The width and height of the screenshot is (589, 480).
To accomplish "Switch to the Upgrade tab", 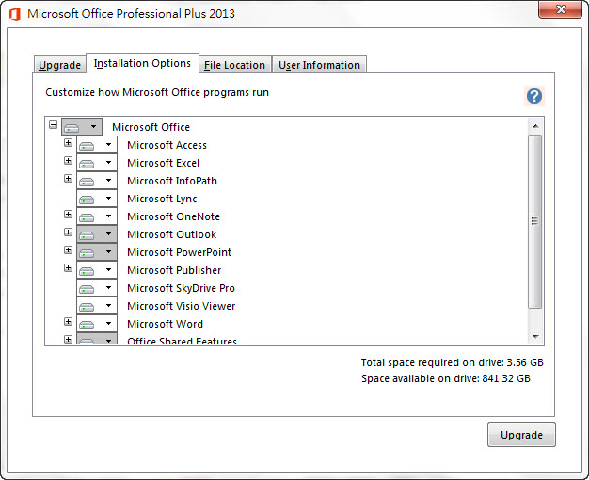I will pyautogui.click(x=59, y=65).
